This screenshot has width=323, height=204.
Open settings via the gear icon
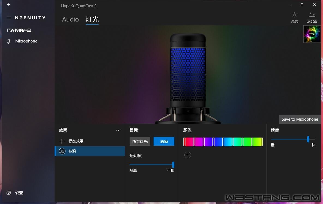point(9,193)
